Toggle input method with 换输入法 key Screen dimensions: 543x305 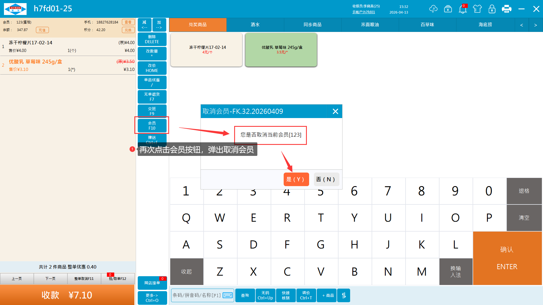click(x=456, y=271)
